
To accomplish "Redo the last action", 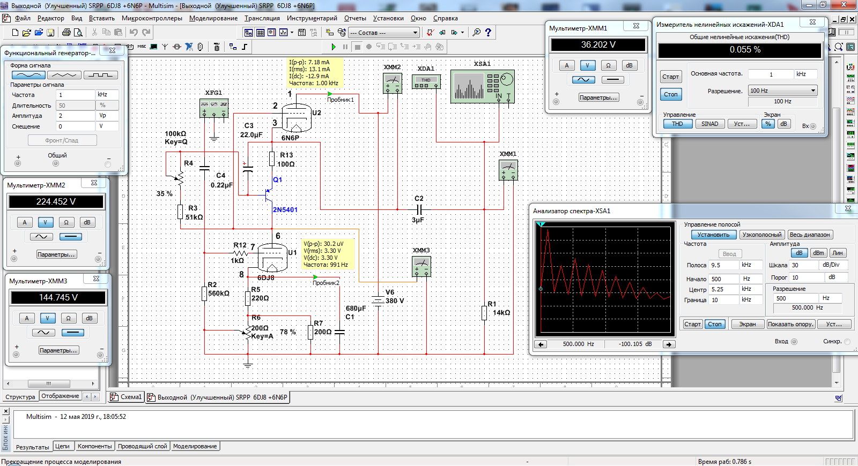I will tap(146, 33).
